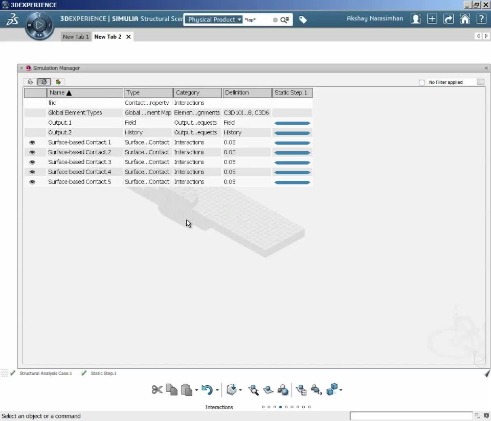Toggle visibility eye for Surface-based Contact.4
This screenshot has width=491, height=421.
[x=32, y=172]
